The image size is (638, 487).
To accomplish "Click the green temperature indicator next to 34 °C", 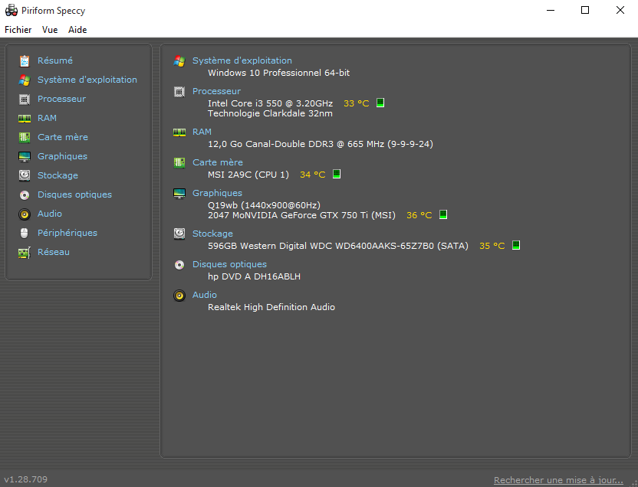I will click(x=337, y=174).
